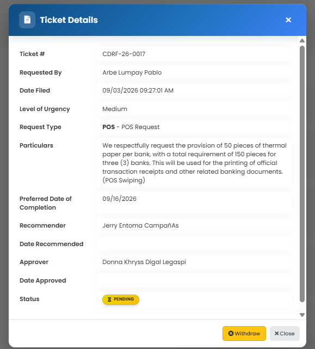Click the Requested By field Arbe Lumpay Pablo
The width and height of the screenshot is (315, 349).
point(194,72)
